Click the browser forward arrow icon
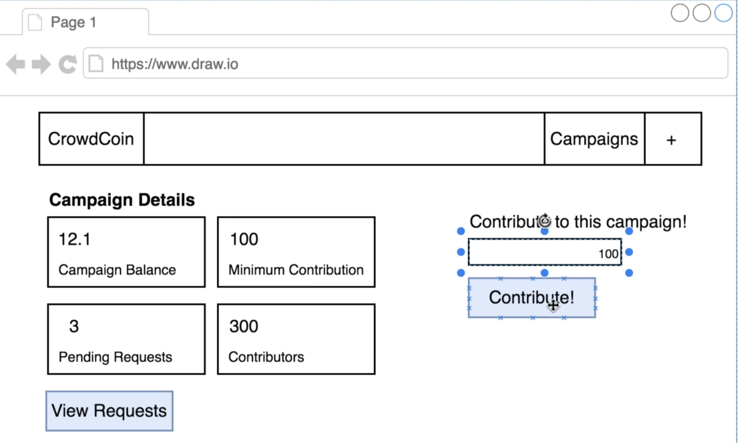Image resolution: width=738 pixels, height=443 pixels. pyautogui.click(x=41, y=64)
